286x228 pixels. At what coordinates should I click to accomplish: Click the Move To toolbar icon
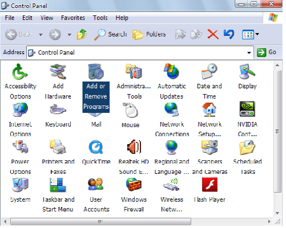tap(180, 34)
